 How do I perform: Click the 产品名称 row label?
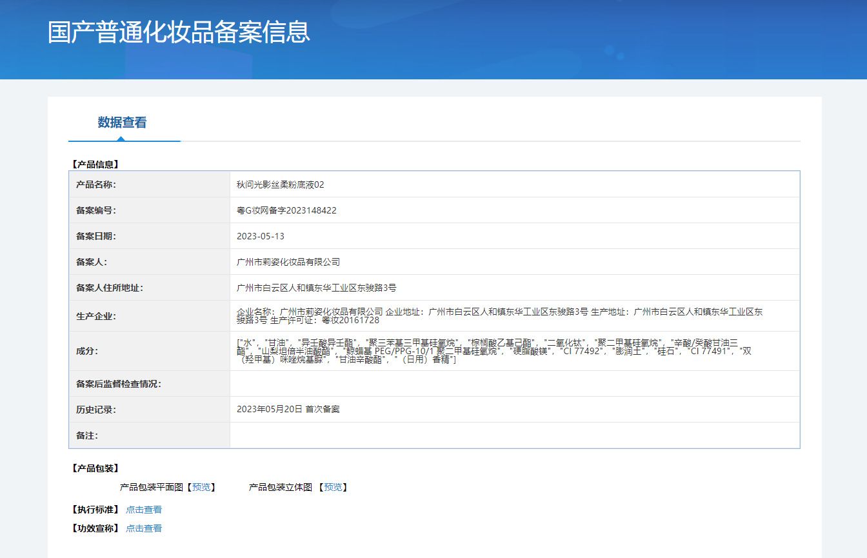[x=96, y=184]
